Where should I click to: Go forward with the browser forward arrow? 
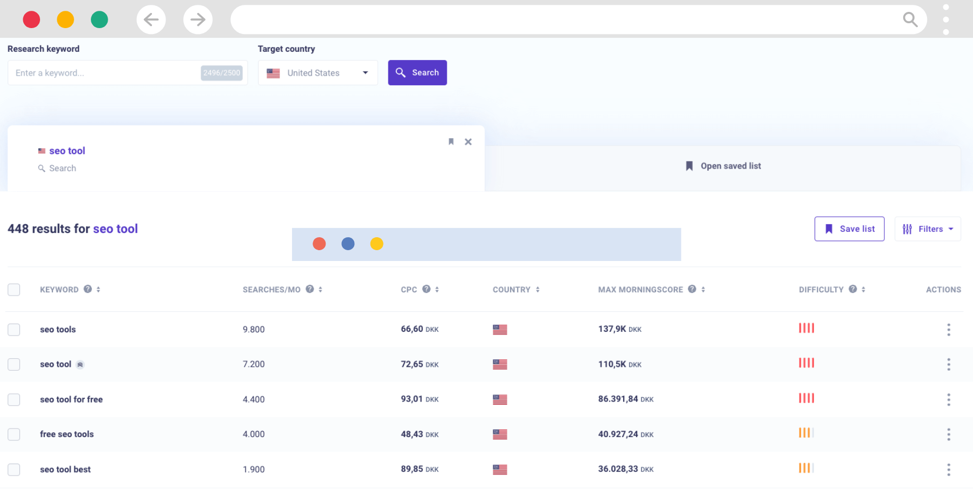[x=198, y=20]
